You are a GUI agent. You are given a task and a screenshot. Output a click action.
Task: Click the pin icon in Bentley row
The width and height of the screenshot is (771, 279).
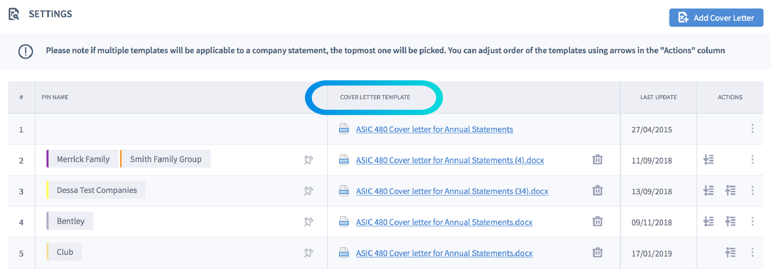tap(308, 222)
